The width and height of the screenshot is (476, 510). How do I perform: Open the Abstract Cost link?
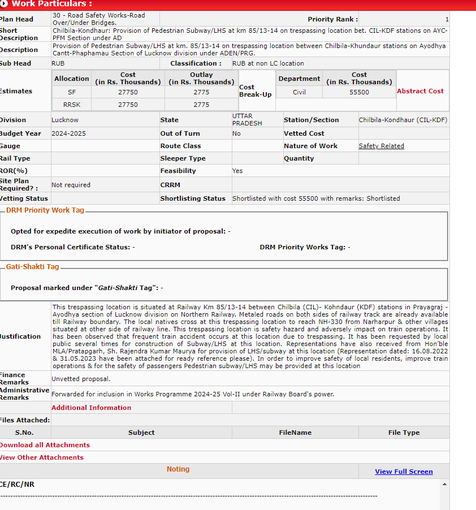coord(420,91)
